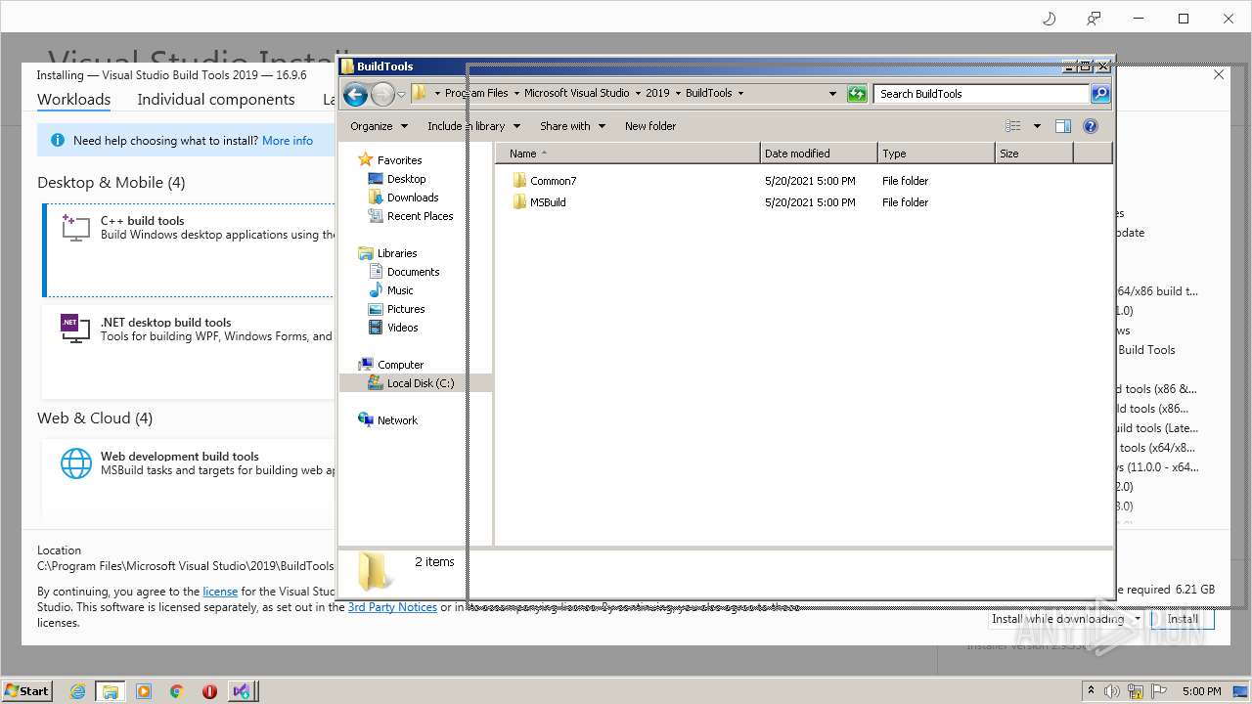Toggle the preview pane icon
Screen dimensions: 1252x704
coord(1063,126)
